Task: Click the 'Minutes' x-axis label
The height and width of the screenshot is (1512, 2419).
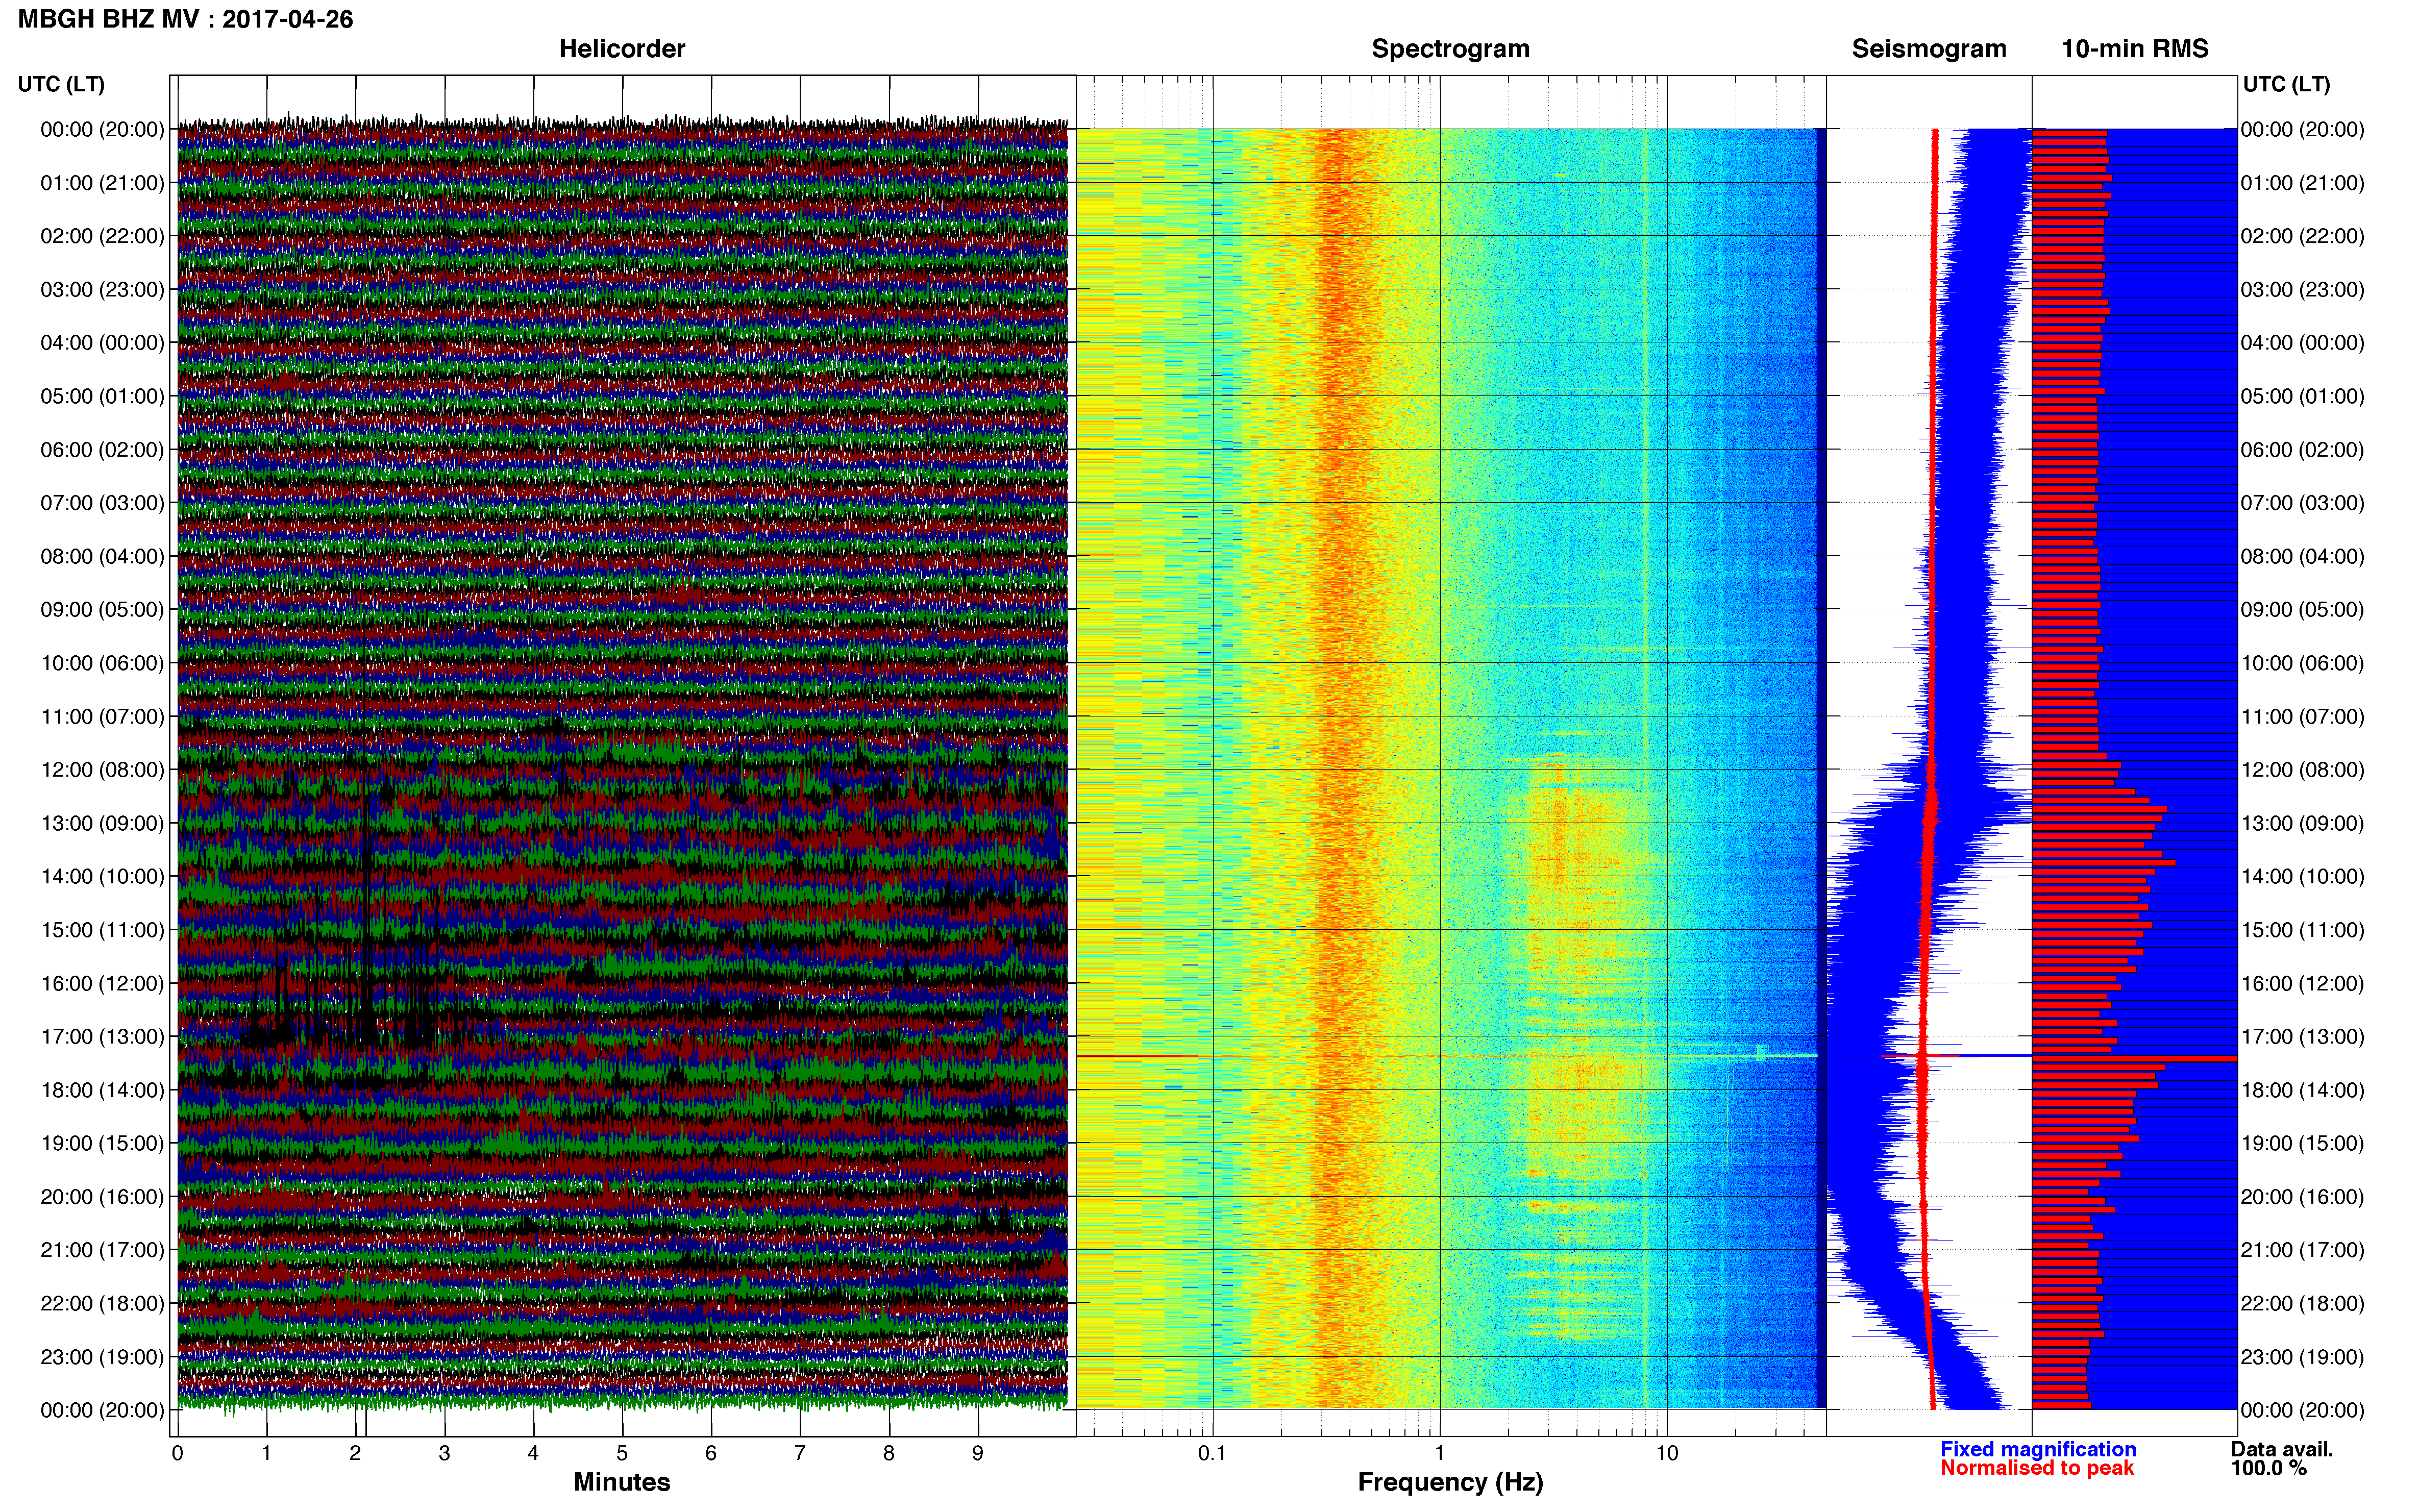Action: click(622, 1482)
